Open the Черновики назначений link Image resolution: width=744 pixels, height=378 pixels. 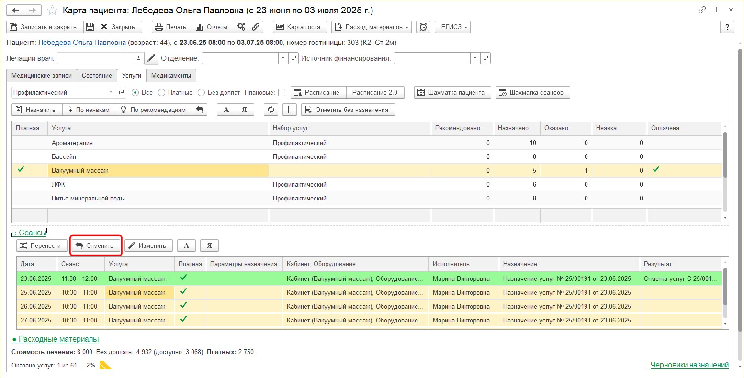click(689, 365)
